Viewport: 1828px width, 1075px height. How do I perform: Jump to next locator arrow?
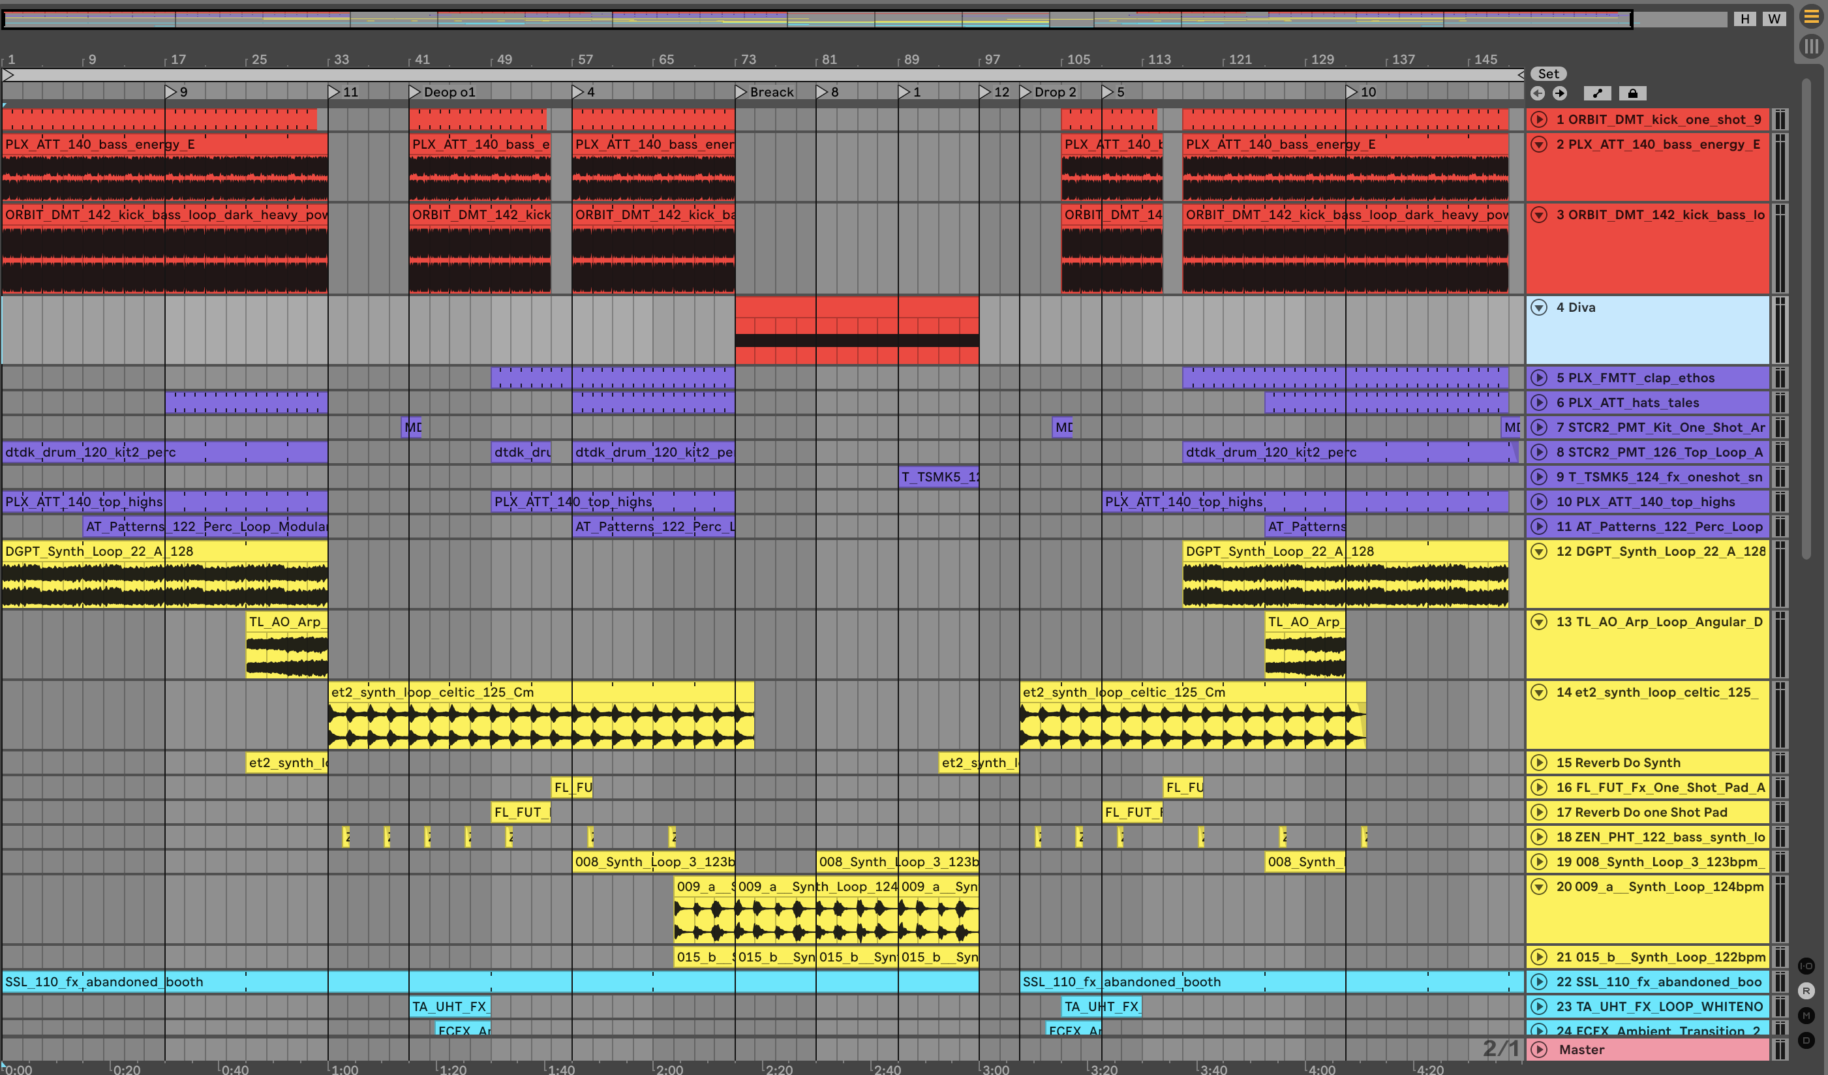[1560, 93]
